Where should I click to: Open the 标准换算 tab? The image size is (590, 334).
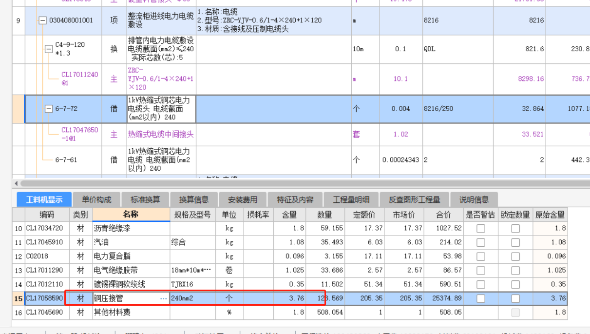(x=145, y=199)
